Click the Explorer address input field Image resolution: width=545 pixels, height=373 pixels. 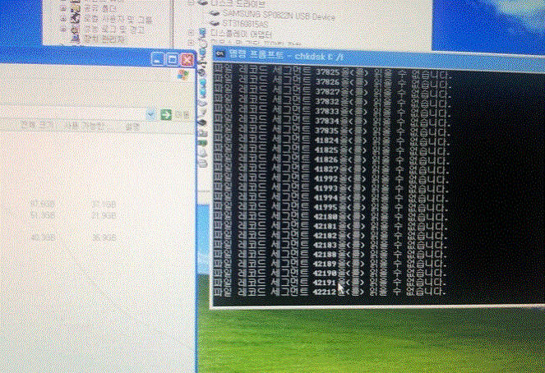[x=73, y=113]
